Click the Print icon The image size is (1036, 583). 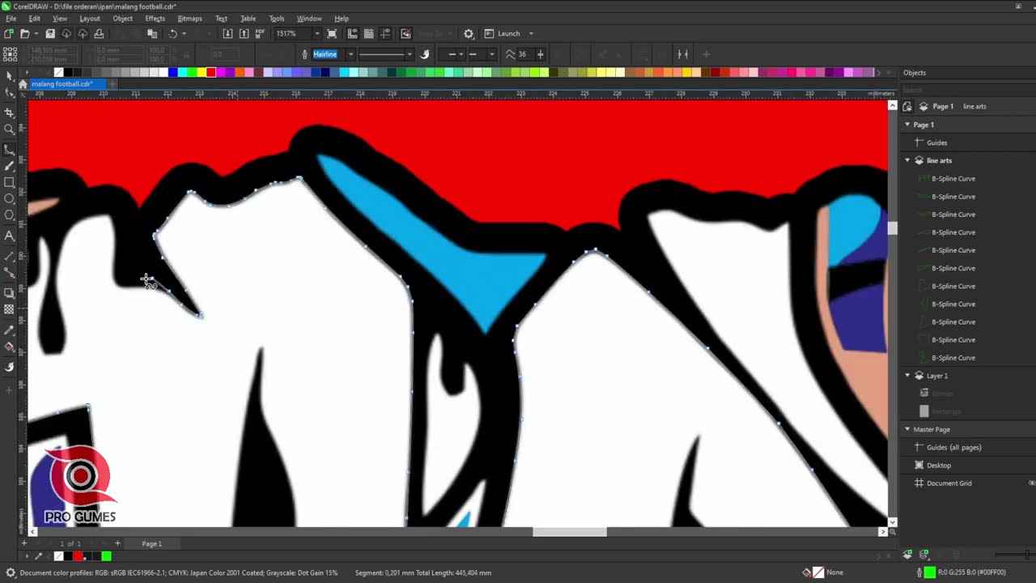click(x=99, y=33)
